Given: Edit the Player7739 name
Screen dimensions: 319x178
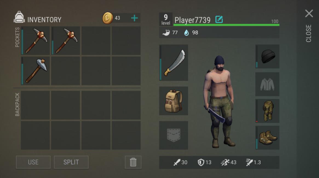Looking at the screenshot, I should [x=219, y=19].
